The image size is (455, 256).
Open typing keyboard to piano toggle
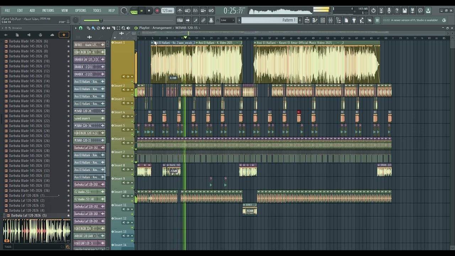pyautogui.click(x=180, y=20)
